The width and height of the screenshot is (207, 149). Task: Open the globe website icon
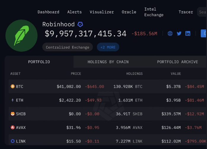170,33
